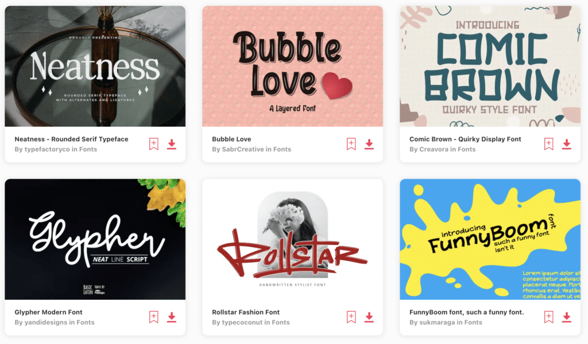Open the Bubble Love preview image

292,67
